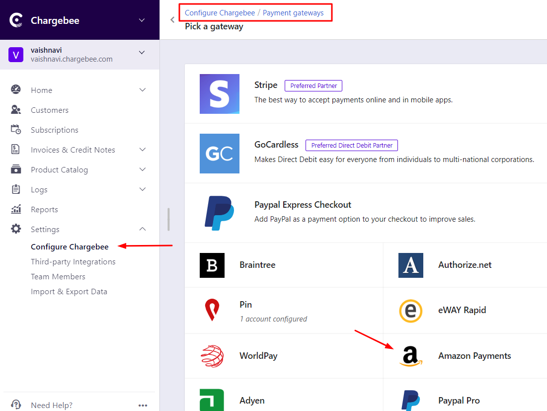The width and height of the screenshot is (547, 411).
Task: Click the Pin gateway icon
Action: click(x=212, y=311)
